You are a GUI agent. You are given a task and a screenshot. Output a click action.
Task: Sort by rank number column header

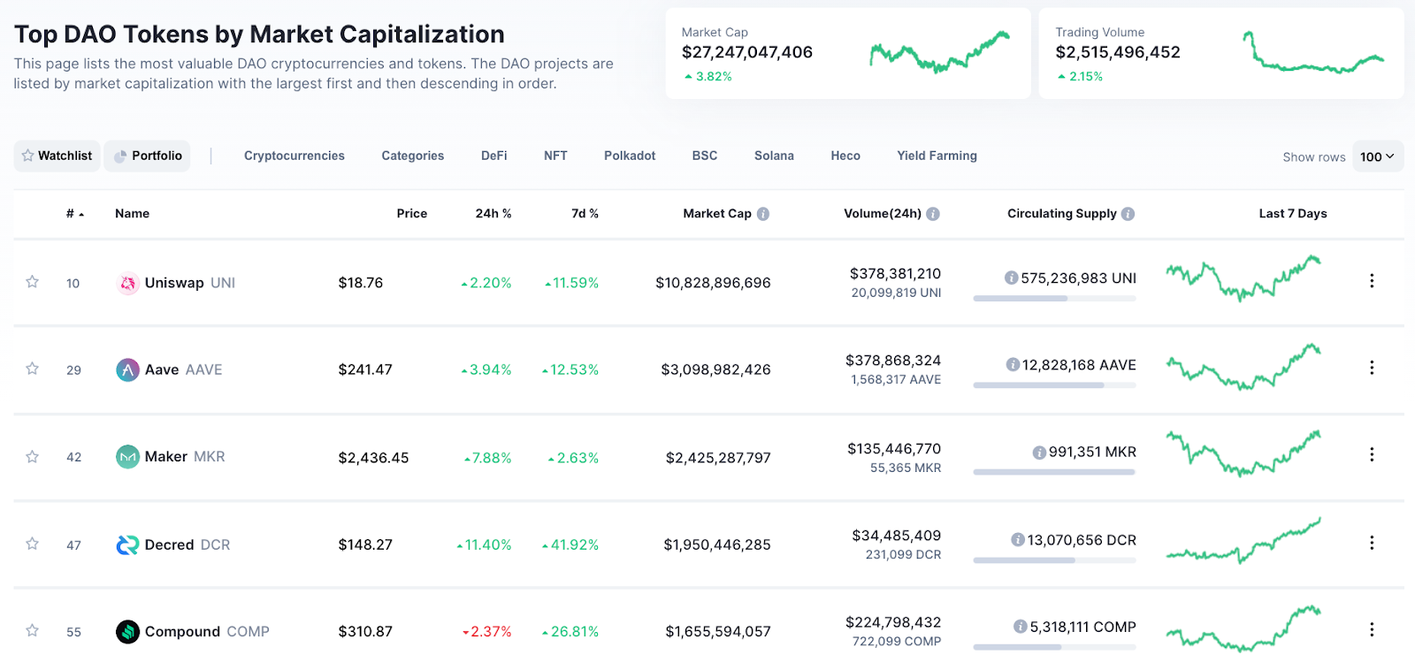click(75, 214)
